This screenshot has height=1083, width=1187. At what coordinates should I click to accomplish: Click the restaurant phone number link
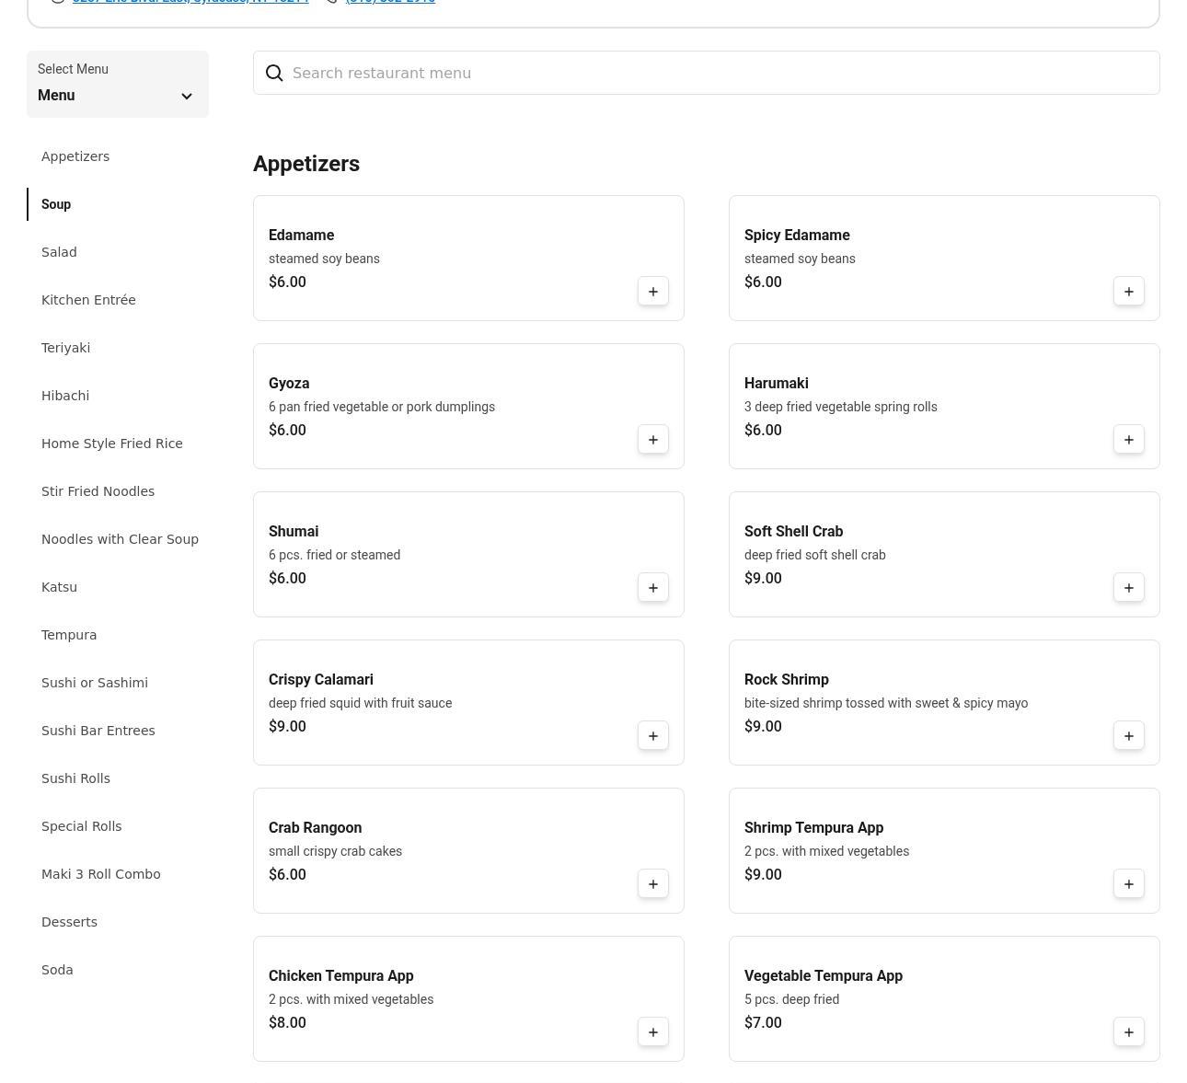pos(390,2)
